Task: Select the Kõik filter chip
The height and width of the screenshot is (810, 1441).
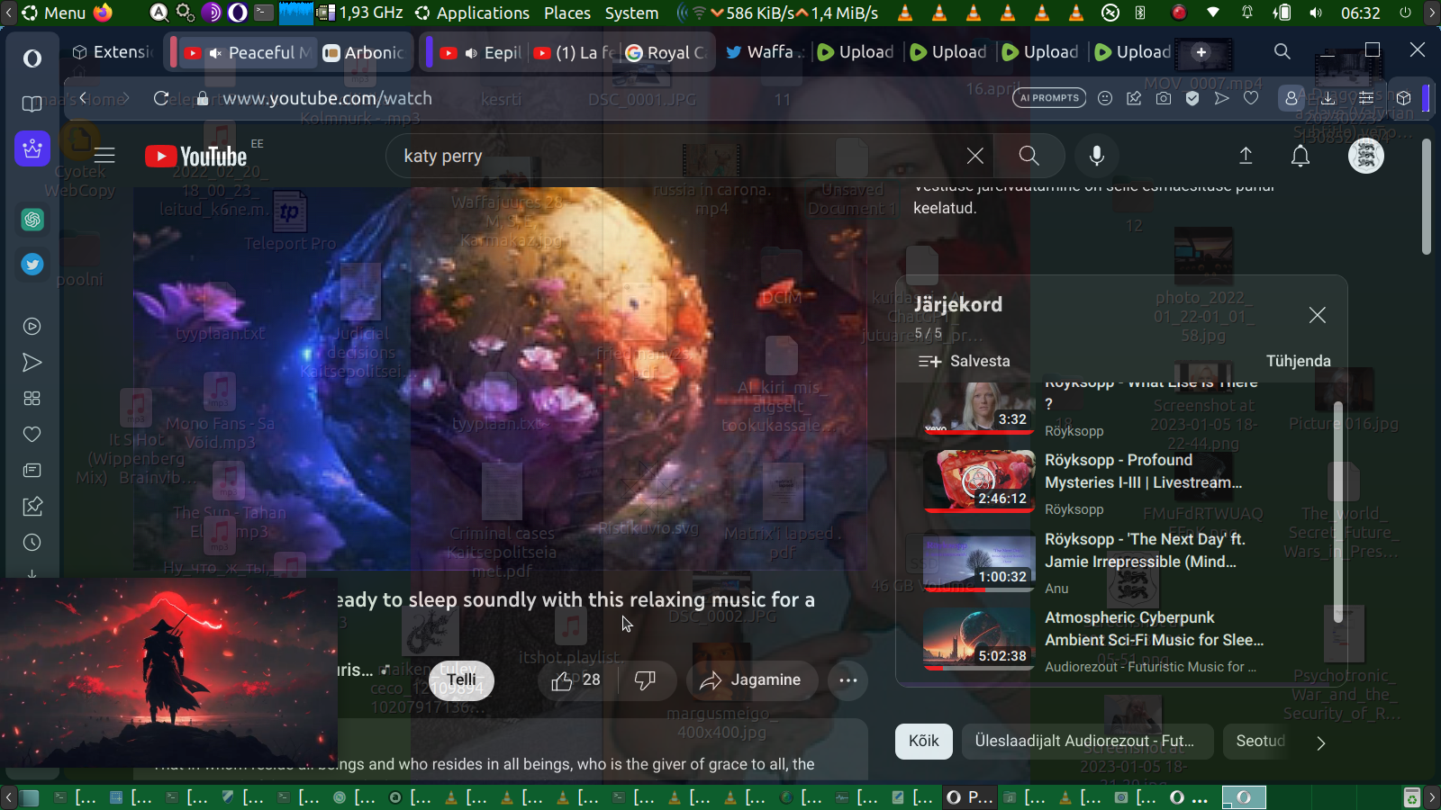Action: click(x=924, y=742)
